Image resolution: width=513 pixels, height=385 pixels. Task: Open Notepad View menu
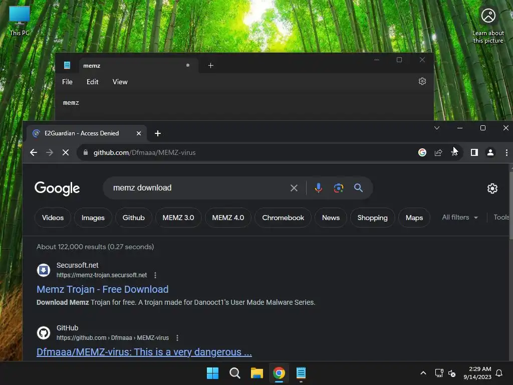[120, 82]
